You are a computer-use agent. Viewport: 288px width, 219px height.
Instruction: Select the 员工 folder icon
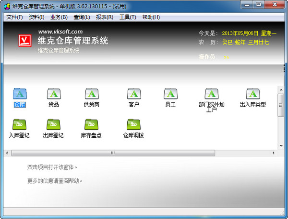click(x=170, y=94)
